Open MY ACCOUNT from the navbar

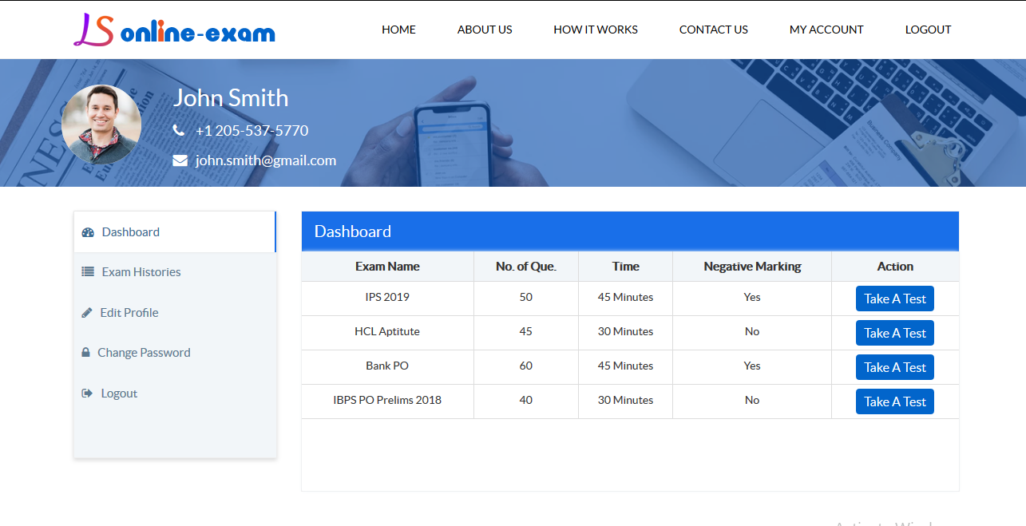tap(826, 30)
